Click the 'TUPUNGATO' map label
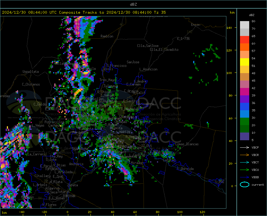The width and height of the screenshot is (267, 216). 53,169
